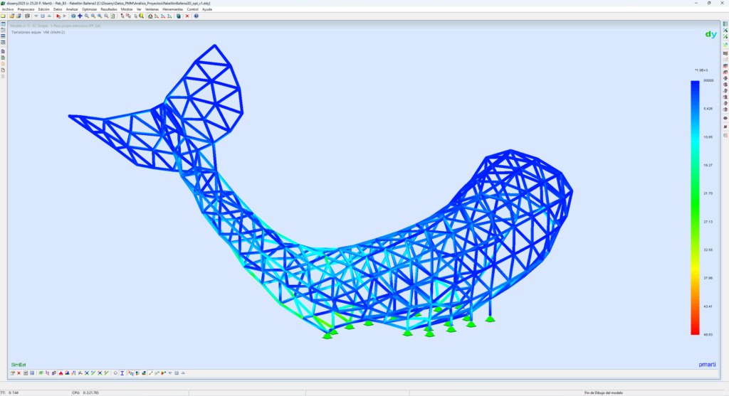Click the SimEst label at bottom left

[x=18, y=364]
